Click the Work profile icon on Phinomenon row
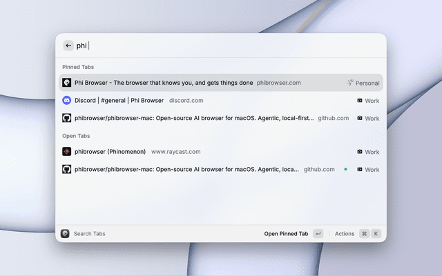Viewport: 442px width, 276px height. pyautogui.click(x=360, y=152)
